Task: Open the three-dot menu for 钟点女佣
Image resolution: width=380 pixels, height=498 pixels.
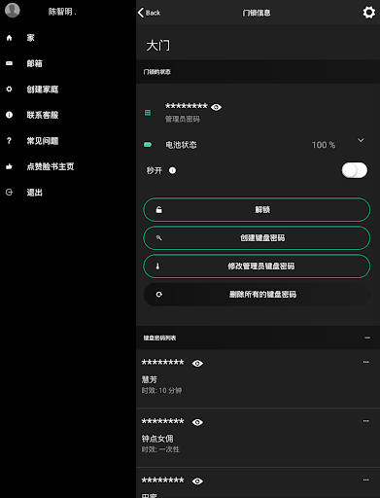Action: pos(365,421)
